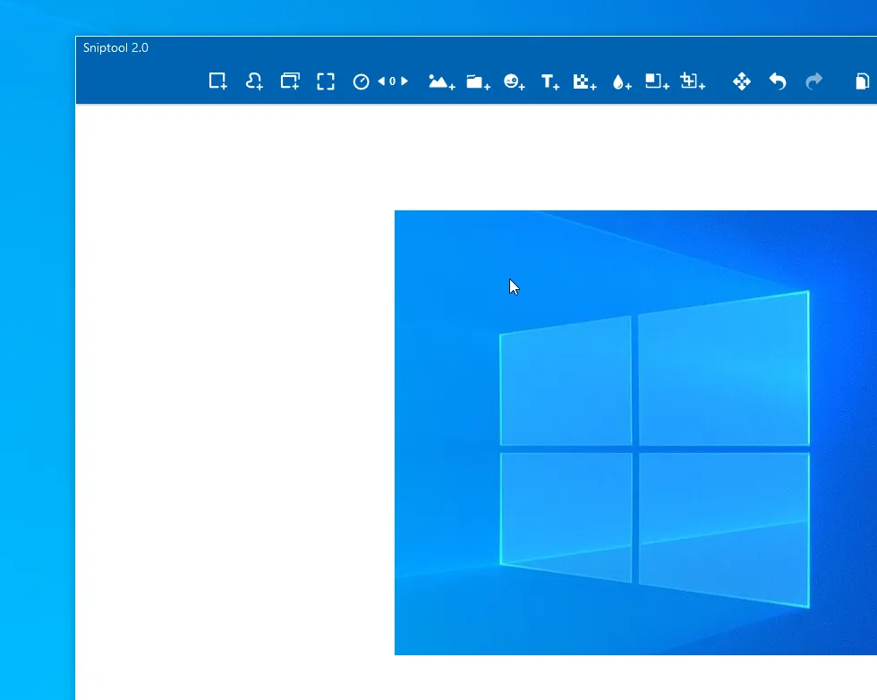Insert an image into the snip
The height and width of the screenshot is (700, 877).
pyautogui.click(x=440, y=81)
